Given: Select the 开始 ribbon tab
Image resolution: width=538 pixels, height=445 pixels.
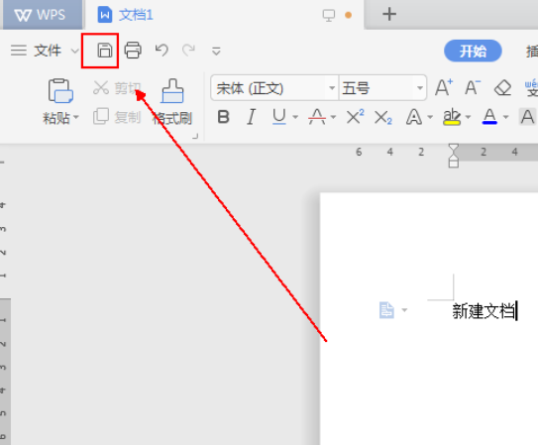Looking at the screenshot, I should [x=473, y=51].
